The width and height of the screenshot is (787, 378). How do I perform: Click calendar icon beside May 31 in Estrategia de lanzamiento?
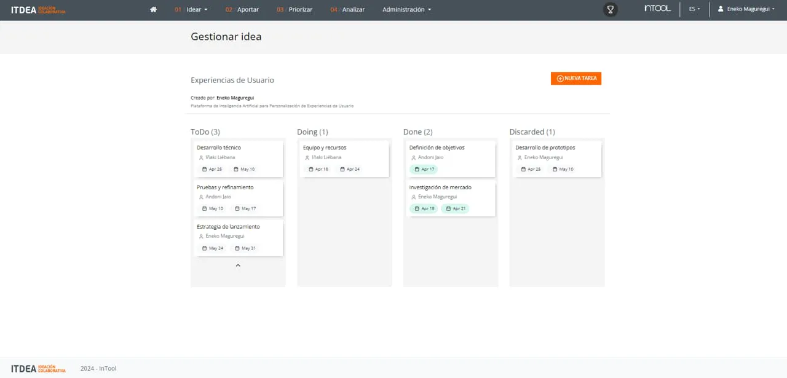coord(237,248)
